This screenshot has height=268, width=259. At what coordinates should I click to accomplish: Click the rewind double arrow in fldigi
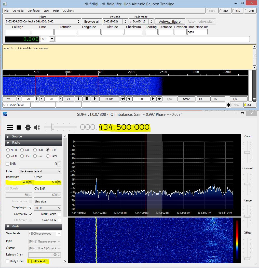tap(123, 99)
